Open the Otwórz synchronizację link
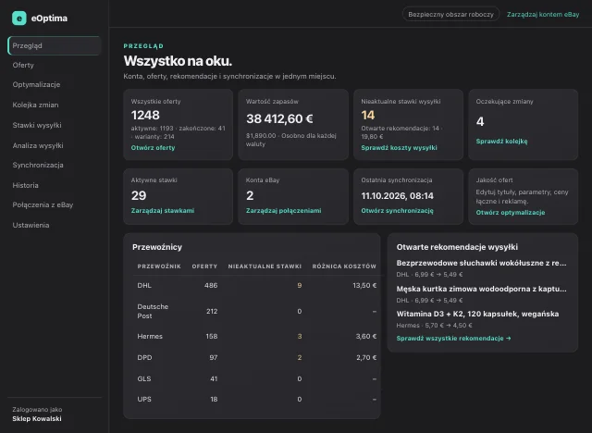 pyautogui.click(x=397, y=210)
